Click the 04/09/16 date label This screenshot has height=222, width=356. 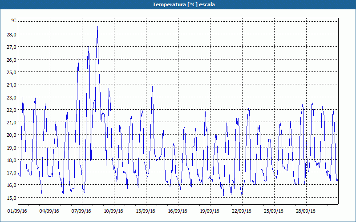(49, 211)
